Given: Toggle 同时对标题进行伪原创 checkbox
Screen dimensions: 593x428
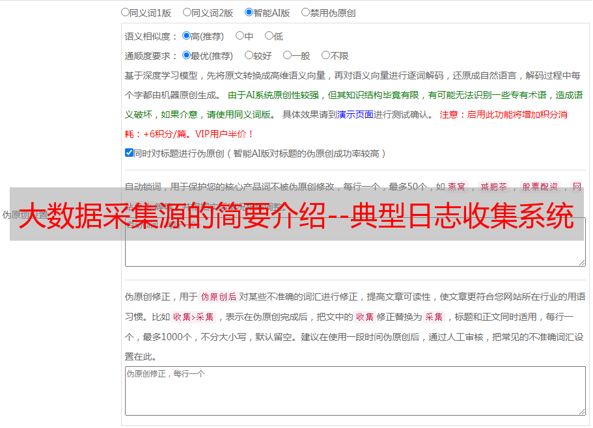Looking at the screenshot, I should point(129,153).
